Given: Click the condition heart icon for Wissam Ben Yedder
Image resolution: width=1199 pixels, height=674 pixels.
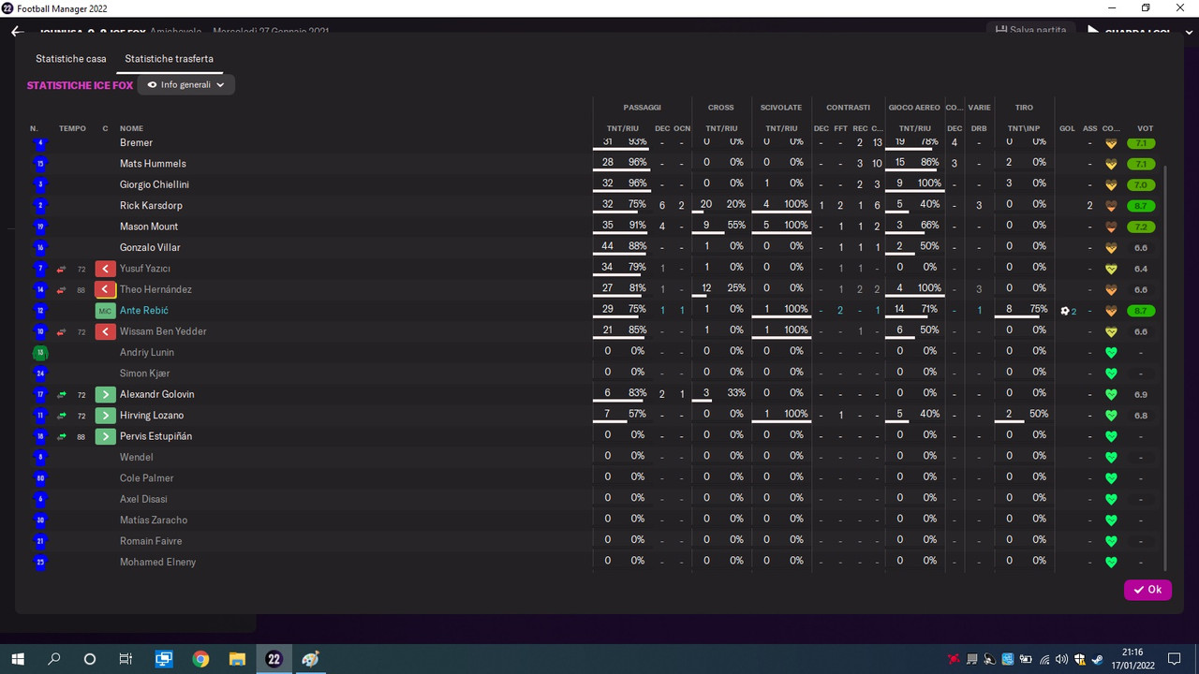Looking at the screenshot, I should (1112, 331).
